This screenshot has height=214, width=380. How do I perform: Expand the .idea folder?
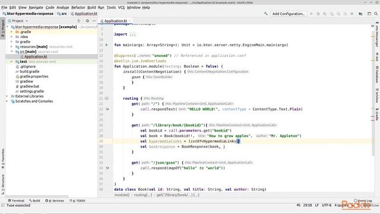(11, 37)
